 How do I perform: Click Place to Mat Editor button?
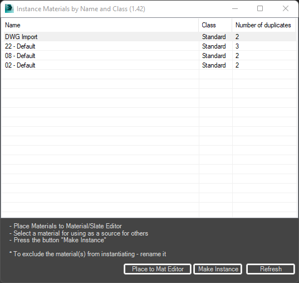click(x=158, y=269)
